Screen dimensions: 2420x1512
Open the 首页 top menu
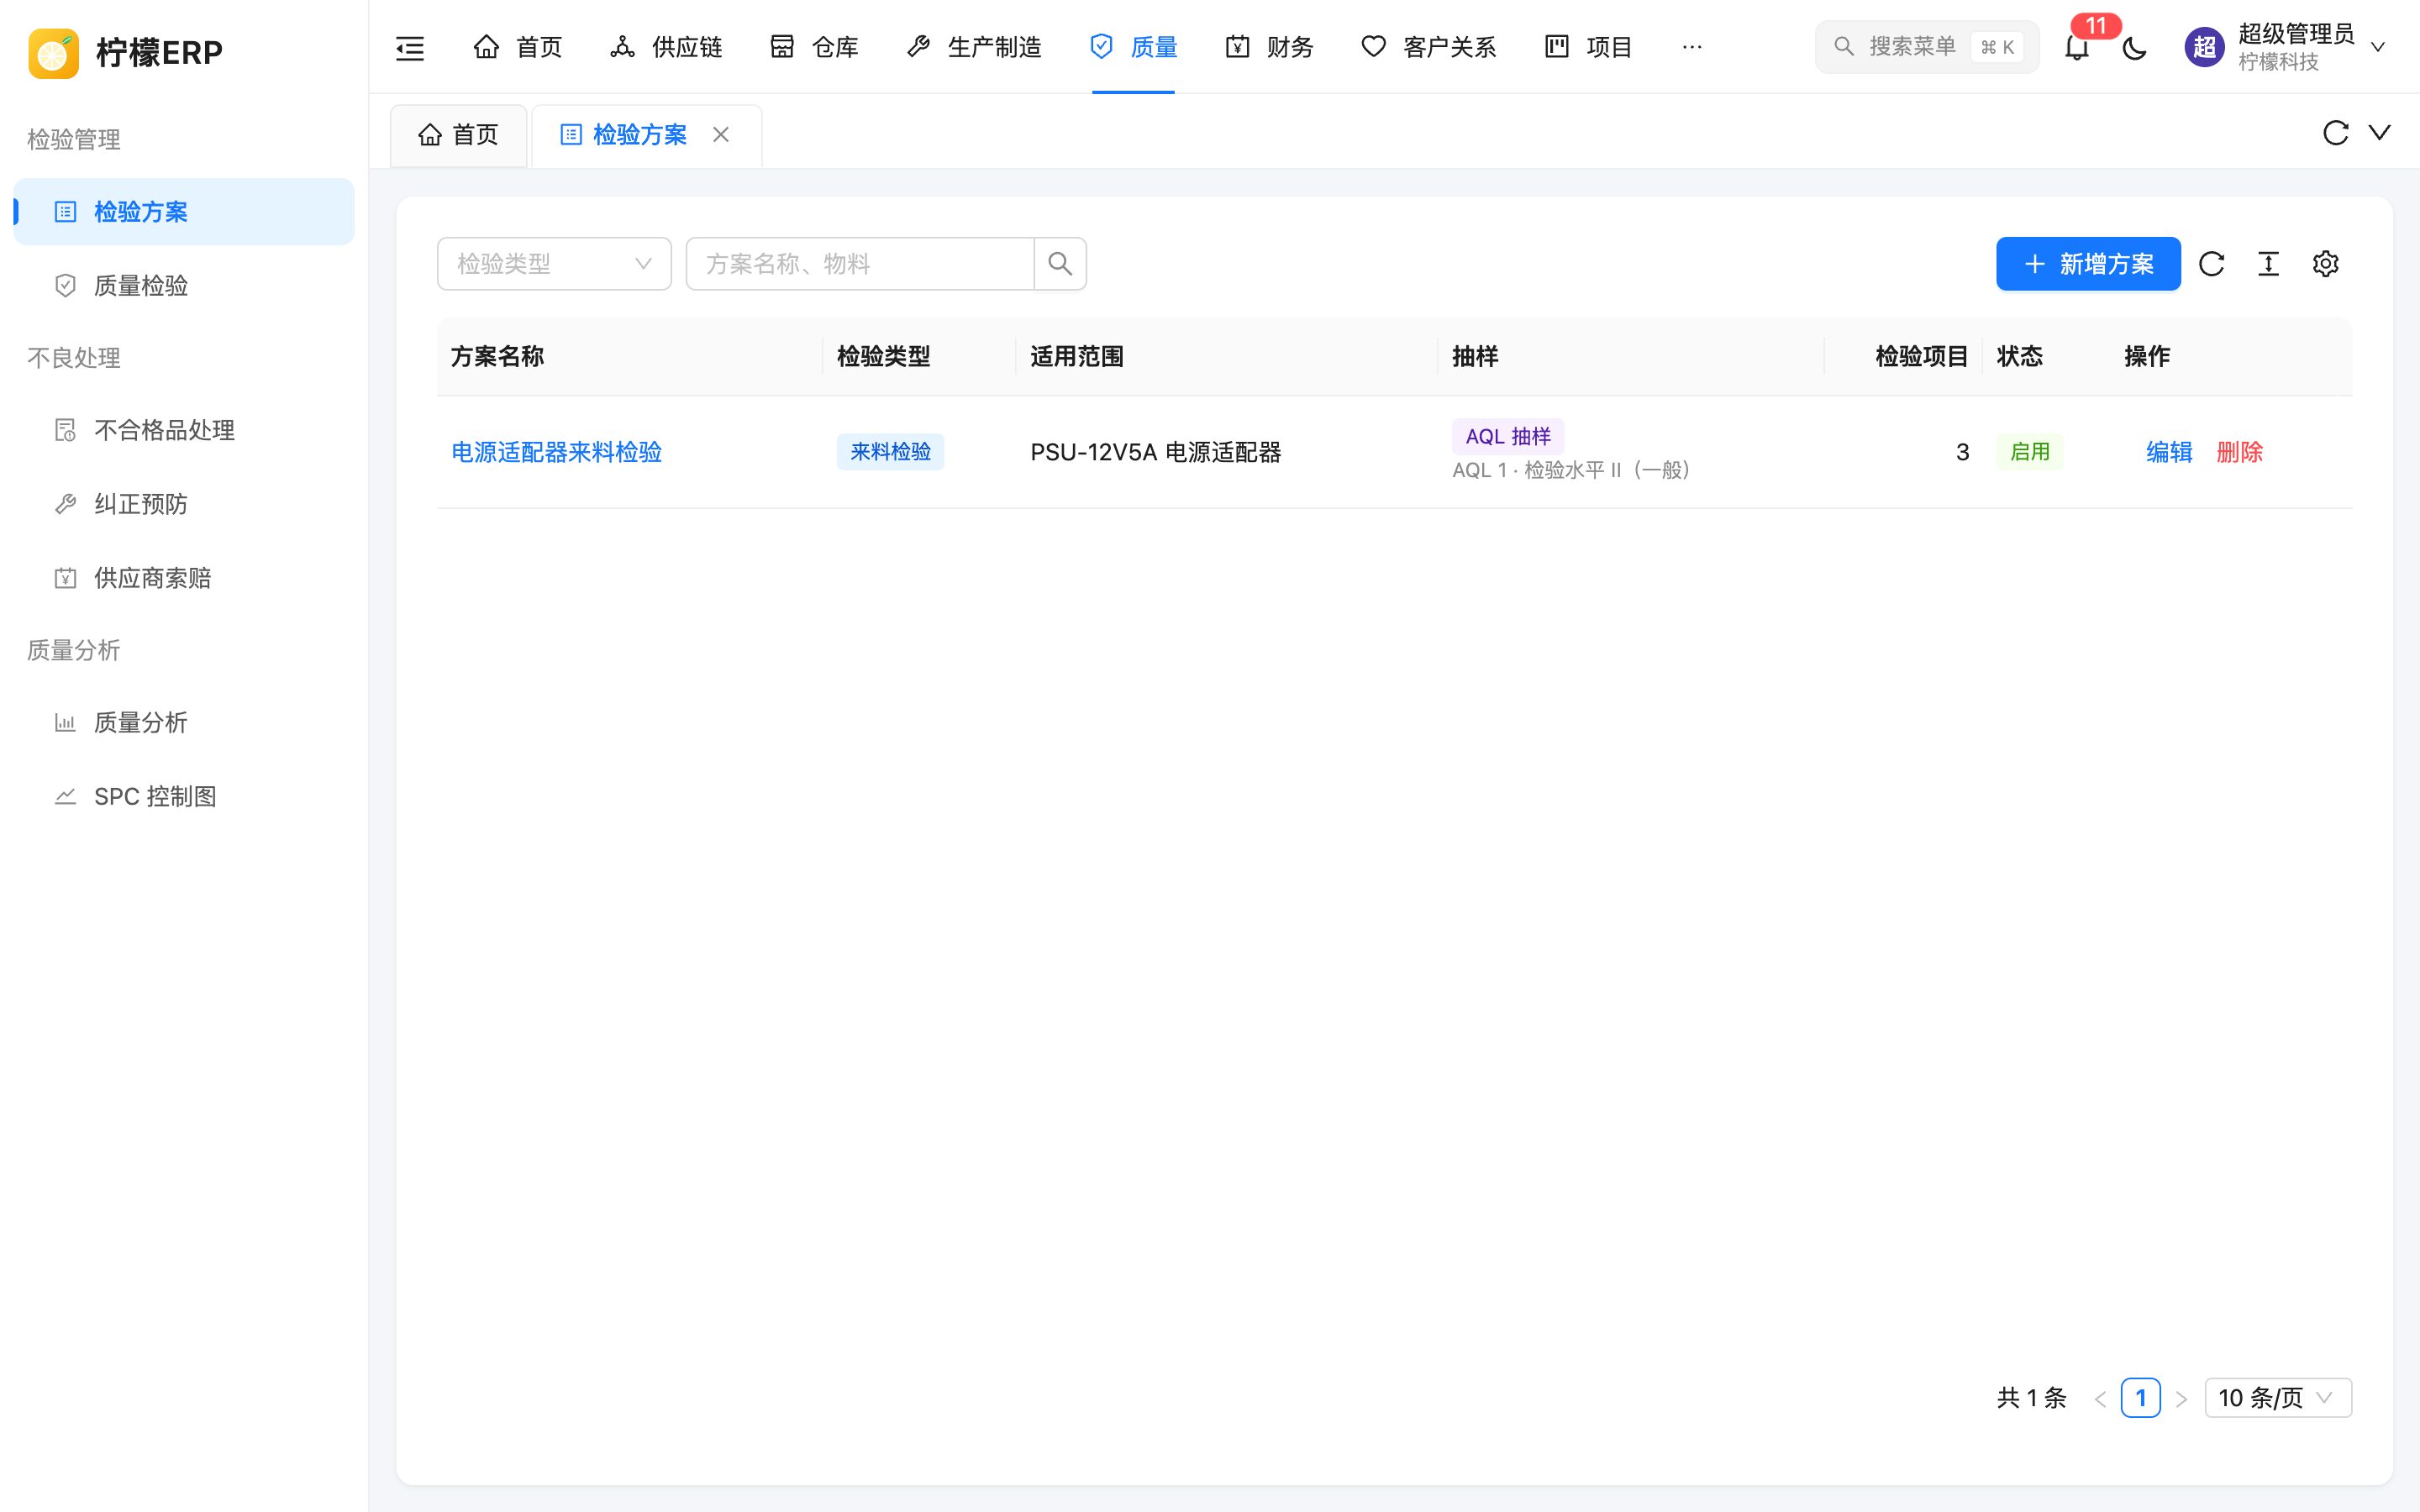pyautogui.click(x=517, y=47)
